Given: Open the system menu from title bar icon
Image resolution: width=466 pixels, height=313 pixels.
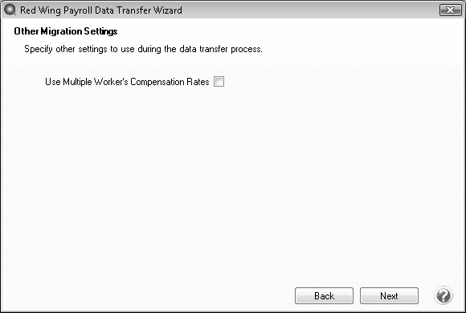Looking at the screenshot, I should [10, 10].
